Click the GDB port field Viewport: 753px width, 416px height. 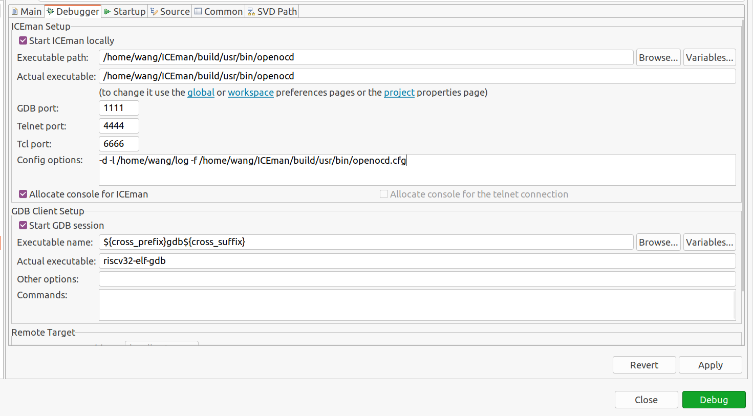(119, 108)
